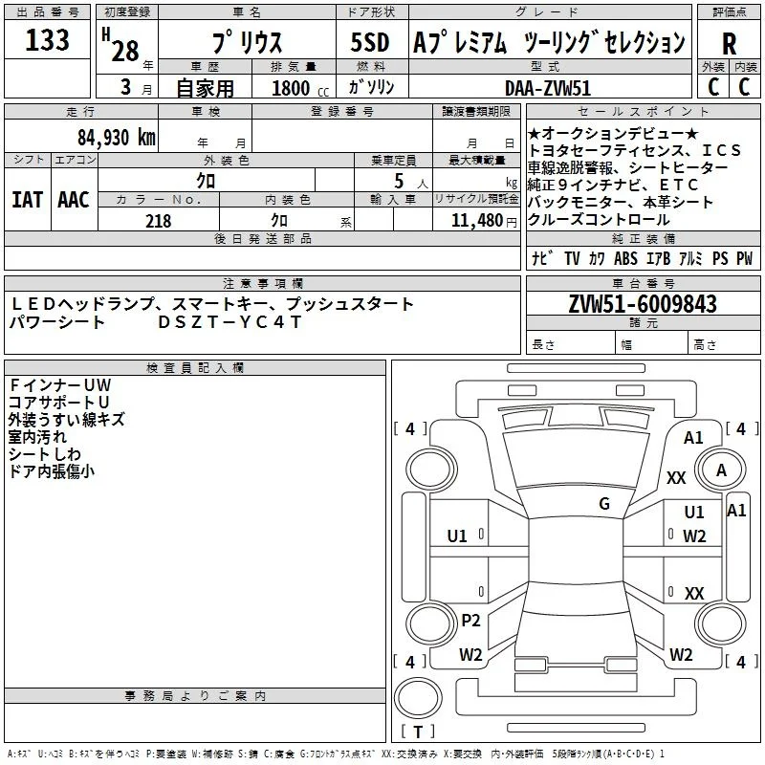This screenshot has height=765, width=765.
Task: Click the model code DAA-ZVW51
Action: pyautogui.click(x=548, y=88)
